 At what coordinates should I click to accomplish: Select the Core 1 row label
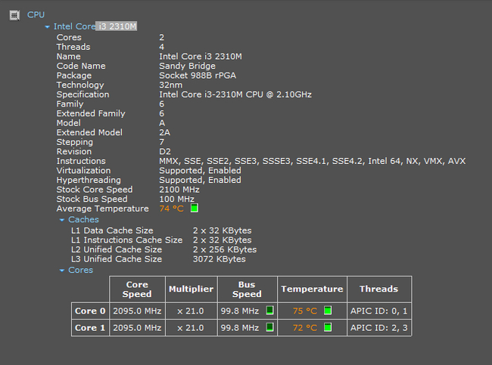[90, 328]
